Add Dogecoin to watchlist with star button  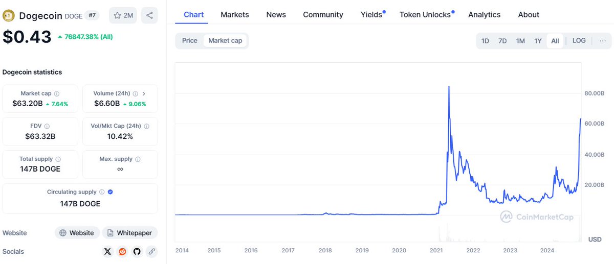pos(123,15)
